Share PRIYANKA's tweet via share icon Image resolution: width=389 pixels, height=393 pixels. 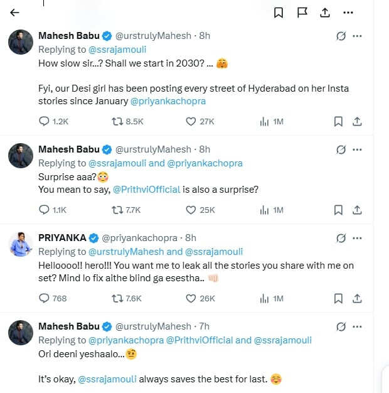coord(357,298)
